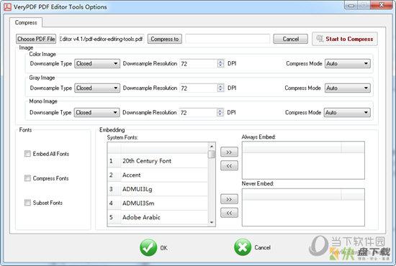Click Mono Image Downsample Resolution field
396x266 pixels.
198,112
